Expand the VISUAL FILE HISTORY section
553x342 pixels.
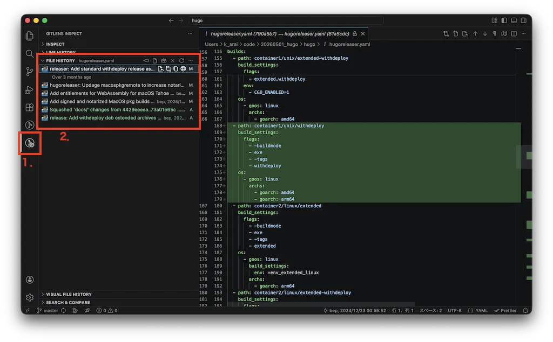[69, 295]
